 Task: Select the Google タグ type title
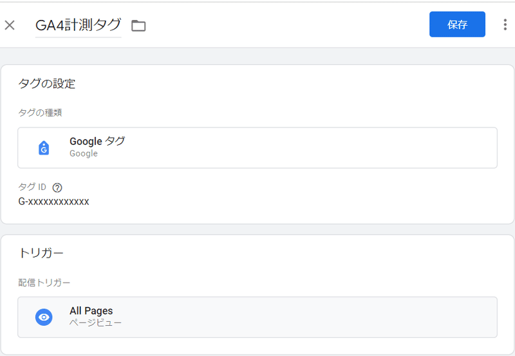click(97, 141)
